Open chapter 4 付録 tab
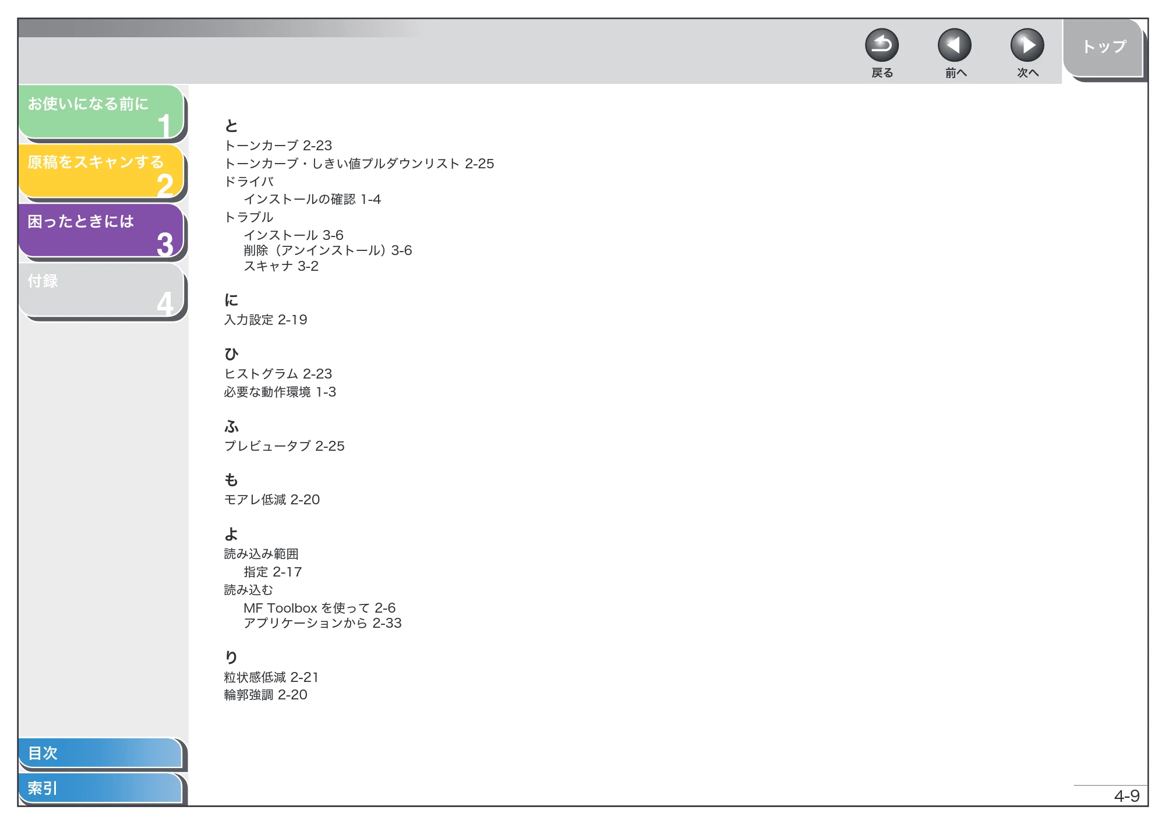 (101, 290)
